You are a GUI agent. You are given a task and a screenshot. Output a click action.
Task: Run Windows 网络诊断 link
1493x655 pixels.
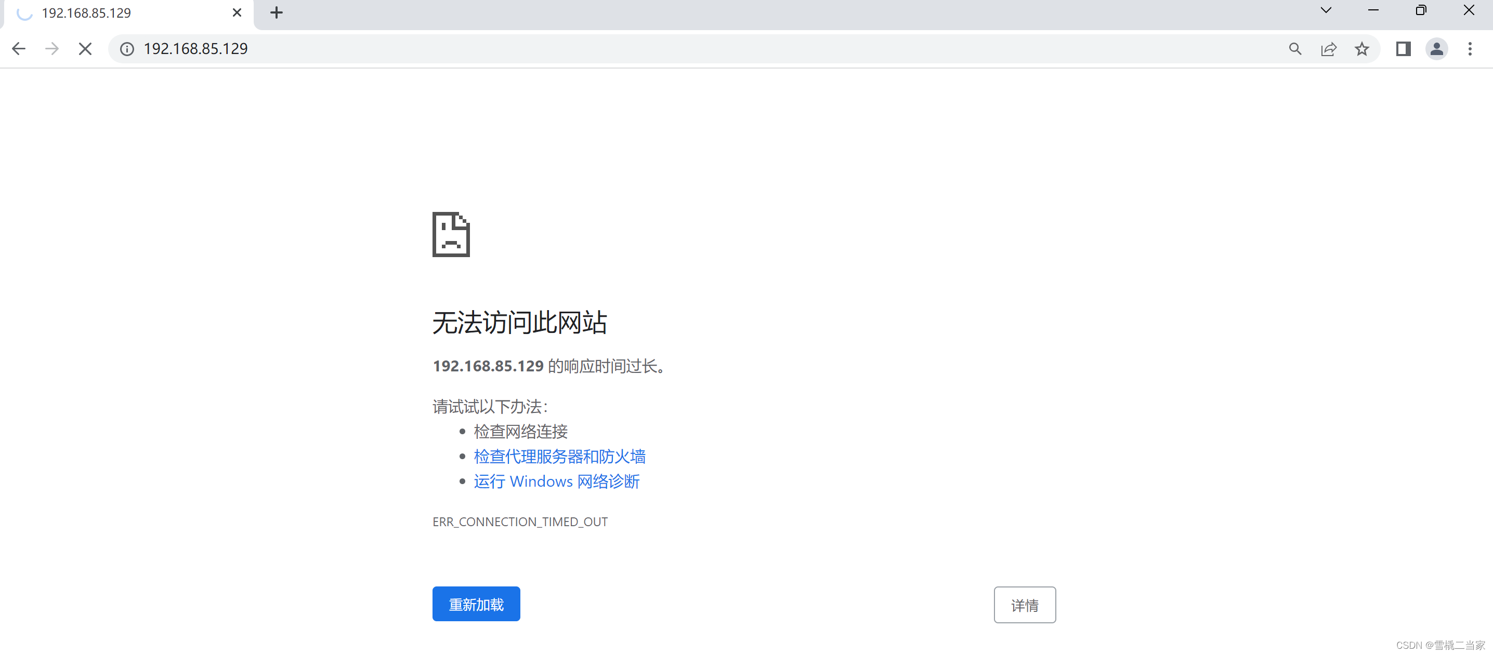pos(556,482)
